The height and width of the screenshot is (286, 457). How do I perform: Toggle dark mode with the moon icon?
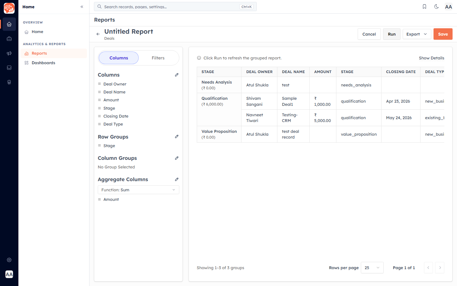pos(436,7)
